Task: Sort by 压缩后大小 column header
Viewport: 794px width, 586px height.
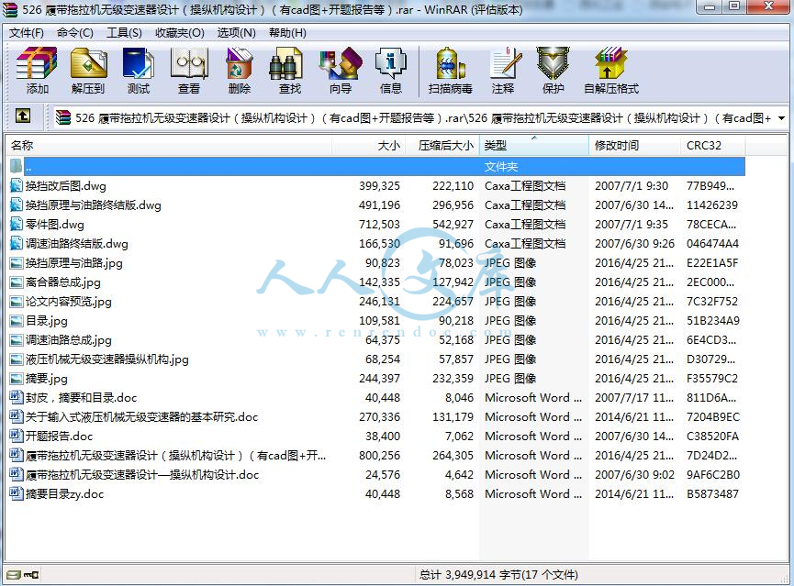Action: [x=442, y=146]
